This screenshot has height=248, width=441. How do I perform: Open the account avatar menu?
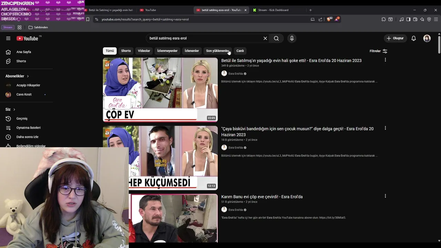tap(427, 38)
